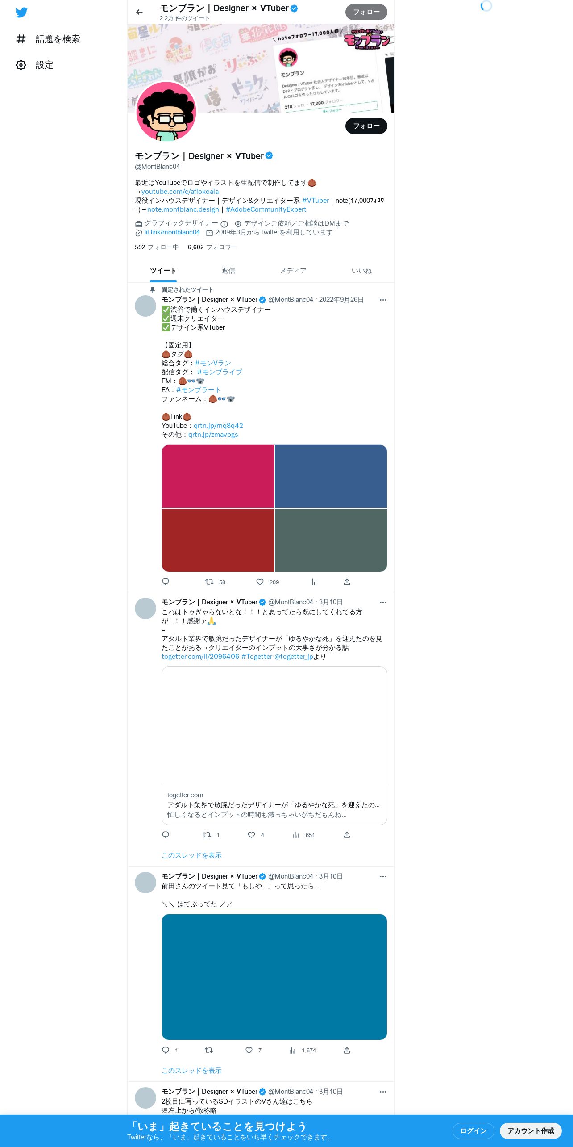Share the pinned tweet via share icon
This screenshot has height=1147, width=573.
[347, 582]
